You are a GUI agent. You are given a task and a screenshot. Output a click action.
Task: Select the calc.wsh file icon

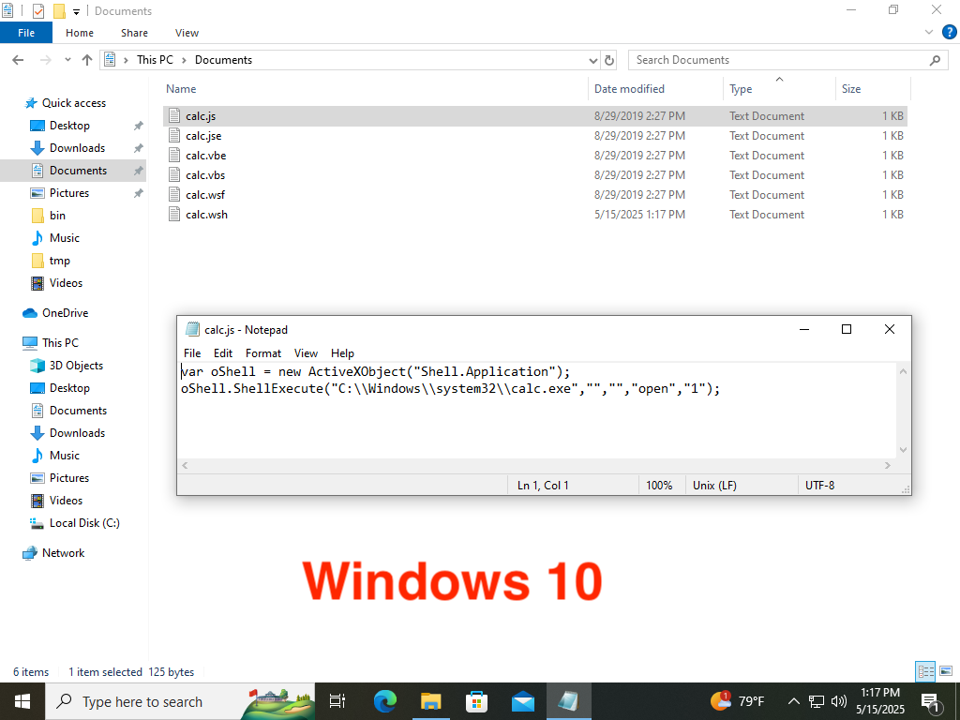pyautogui.click(x=174, y=215)
